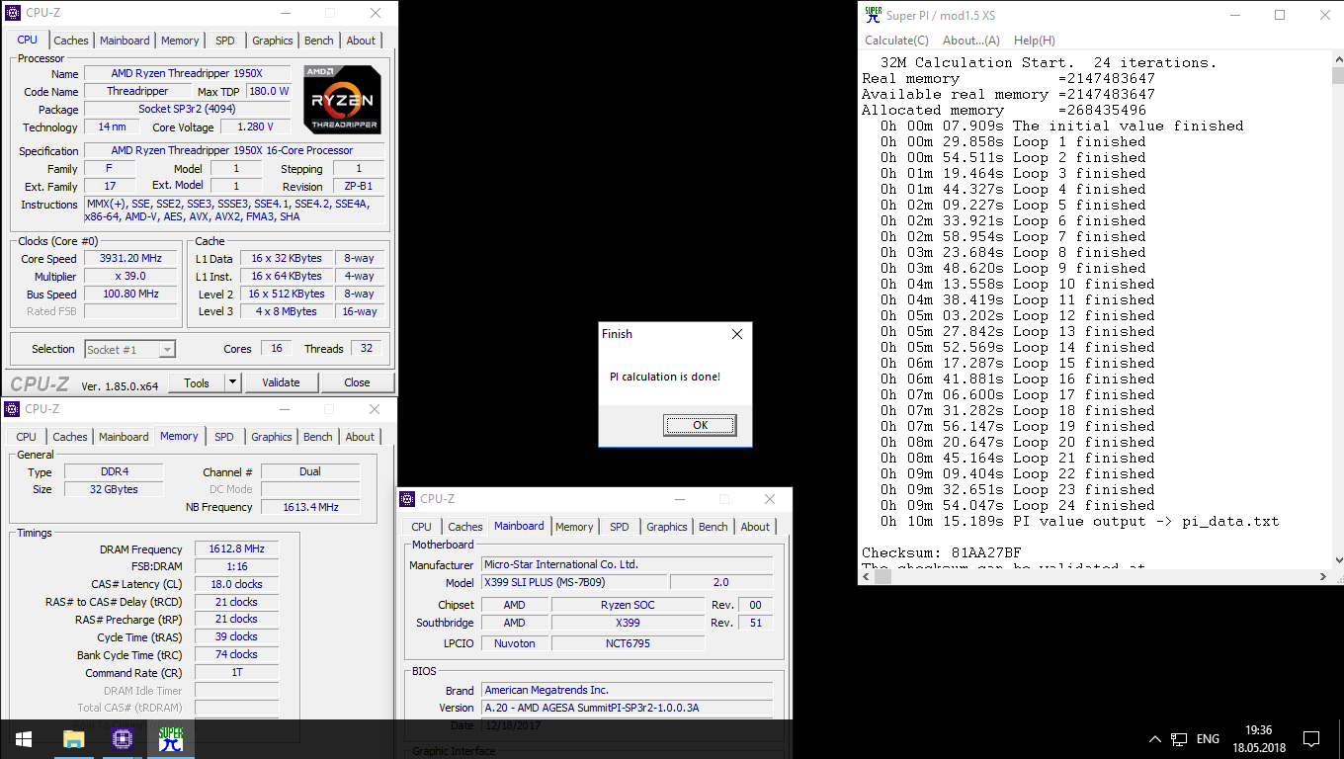Viewport: 1344px width, 759px height.
Task: Switch to Memory tab in the top CPU-Z window
Action: [x=180, y=41]
